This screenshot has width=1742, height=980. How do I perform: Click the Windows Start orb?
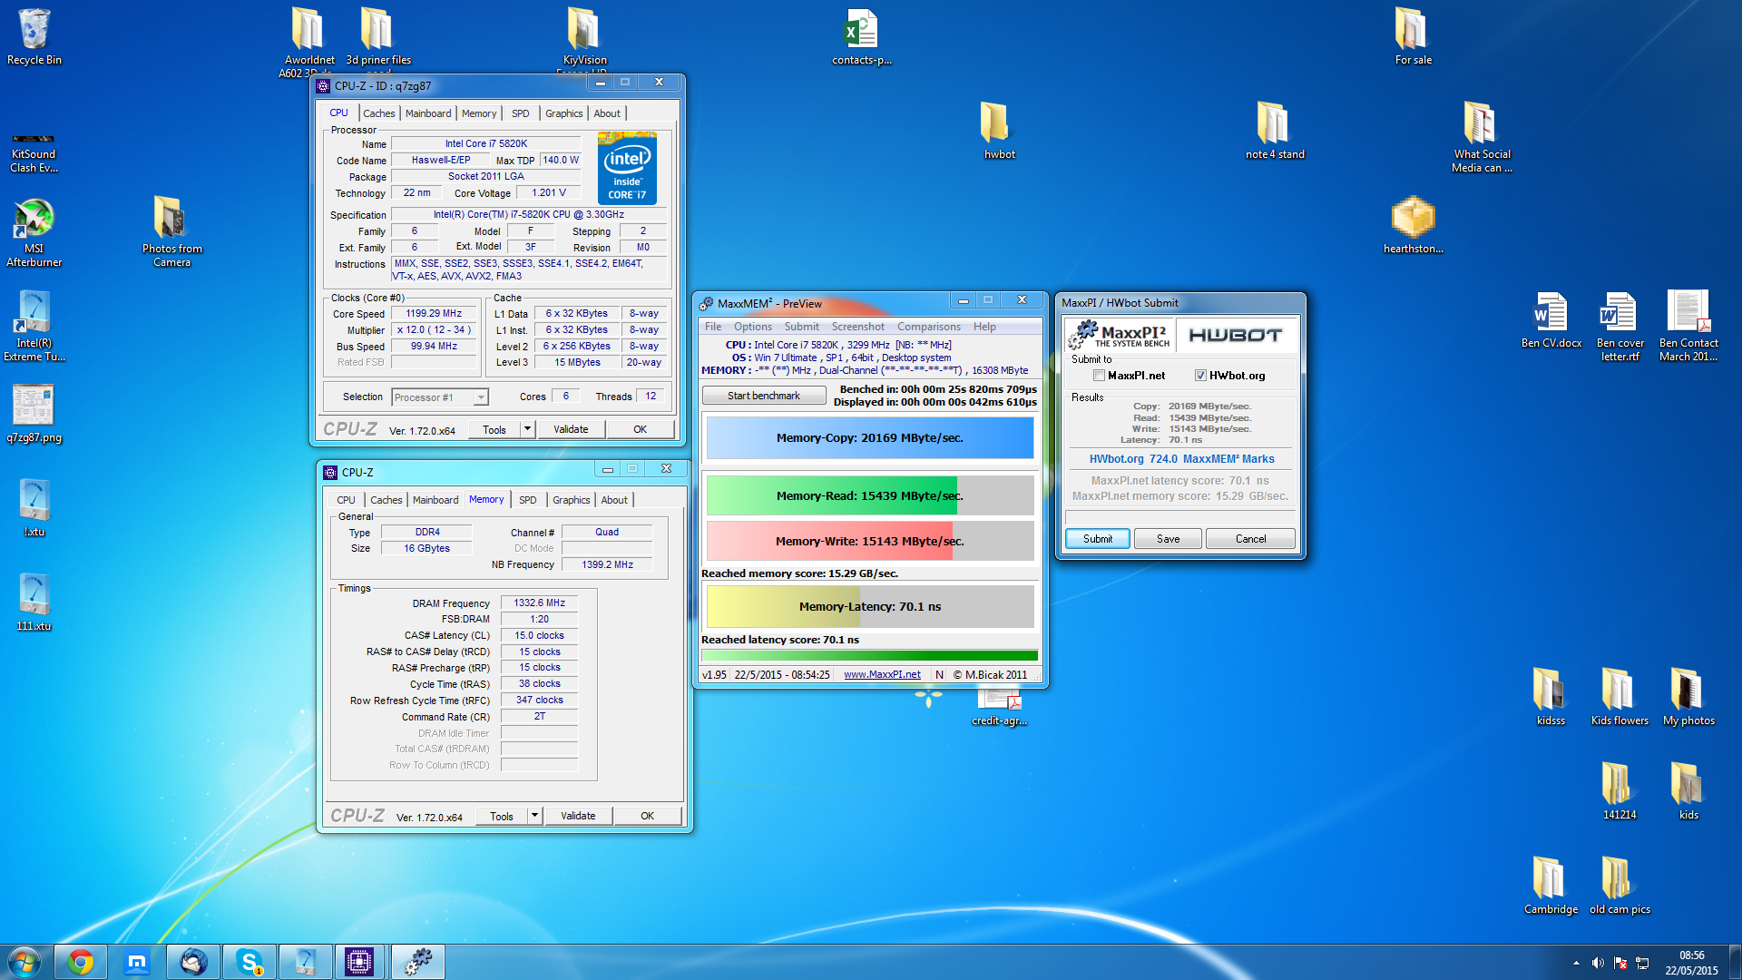pyautogui.click(x=24, y=962)
